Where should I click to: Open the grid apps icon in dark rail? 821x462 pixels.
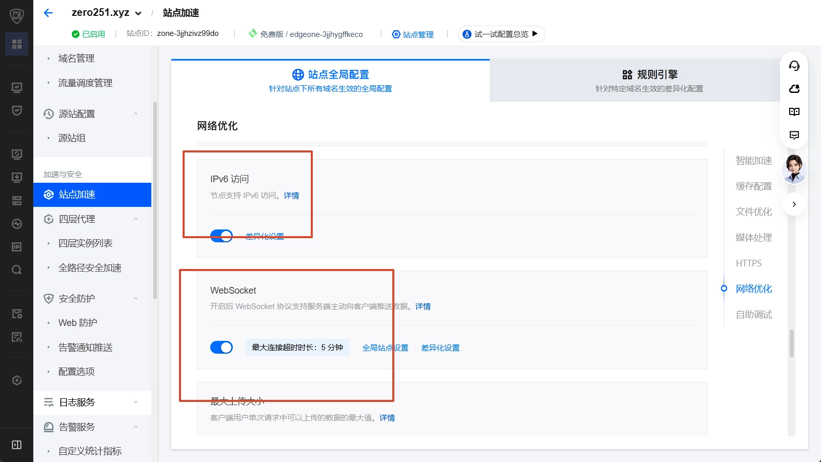point(16,44)
